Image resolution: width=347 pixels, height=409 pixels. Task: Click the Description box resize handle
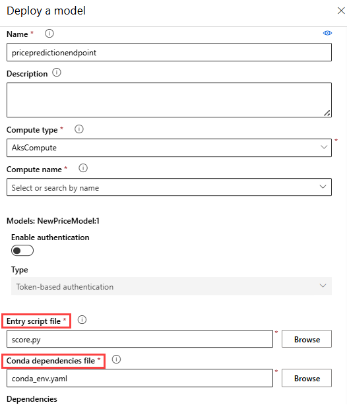tap(327, 113)
